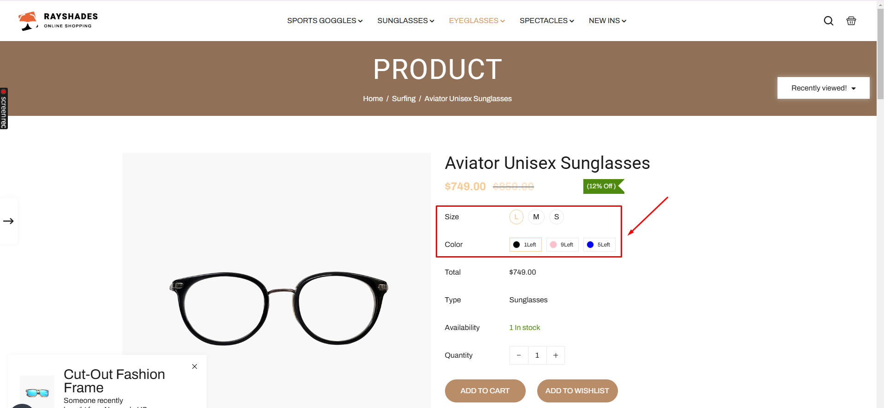Decrease quantity with minus button
Image resolution: width=884 pixels, height=408 pixels.
[519, 355]
